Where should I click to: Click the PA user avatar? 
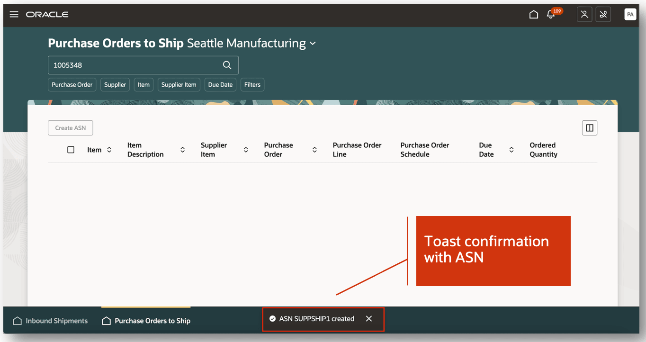coord(630,15)
